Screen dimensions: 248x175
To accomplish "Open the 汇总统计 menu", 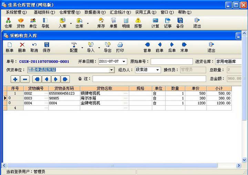I will 120,12.
